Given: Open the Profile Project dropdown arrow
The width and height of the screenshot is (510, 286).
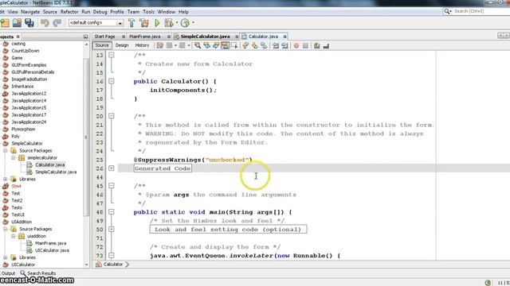Looking at the screenshot, I should pos(193,23).
